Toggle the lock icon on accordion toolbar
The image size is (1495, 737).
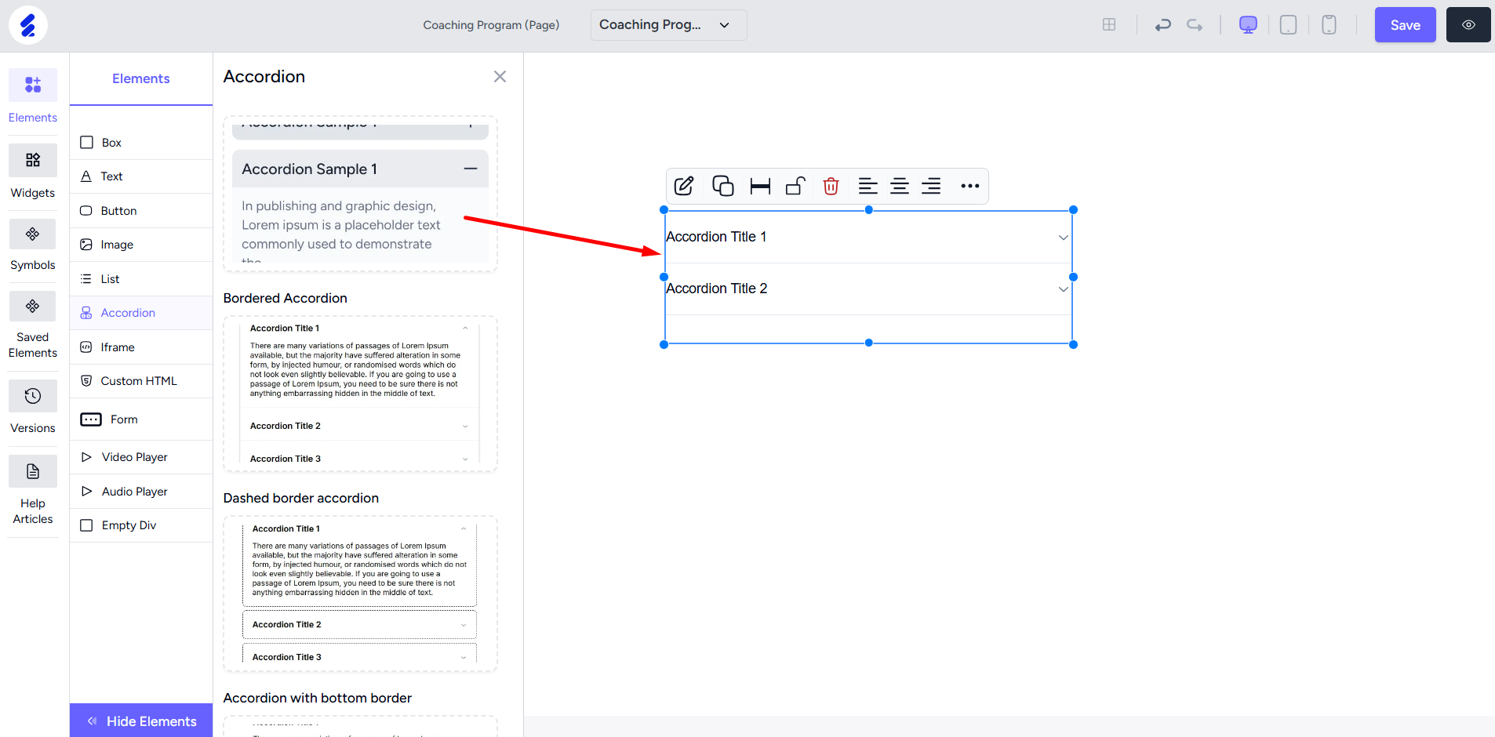pos(795,186)
